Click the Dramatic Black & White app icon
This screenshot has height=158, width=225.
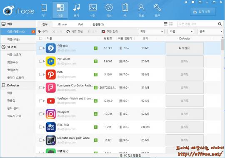(x=51, y=140)
